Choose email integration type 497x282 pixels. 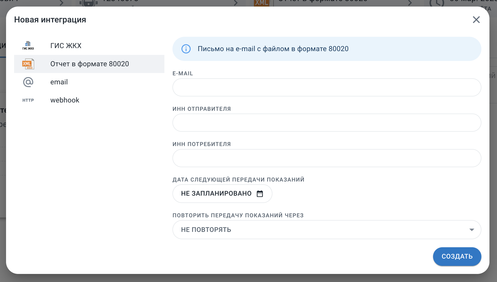89,82
